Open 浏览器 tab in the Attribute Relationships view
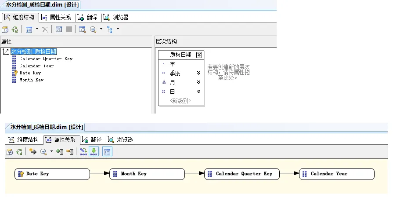 (120, 140)
